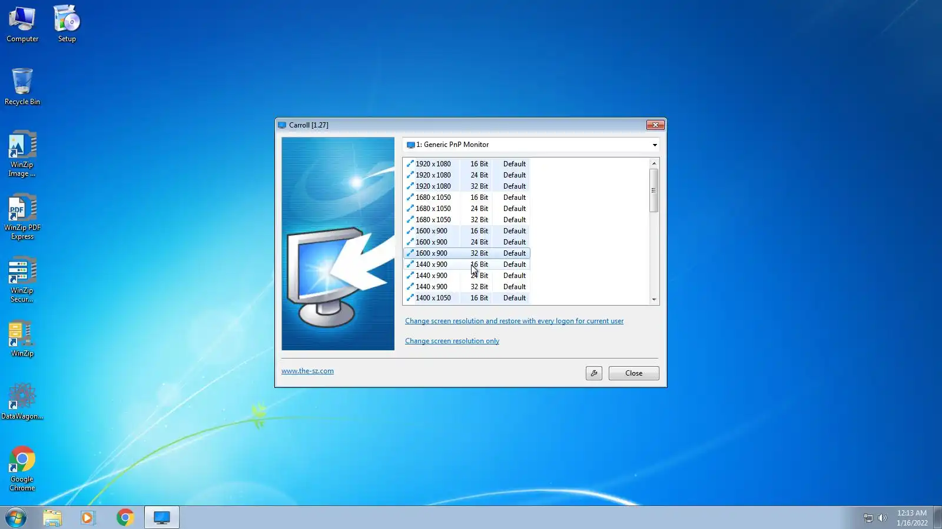
Task: Open Google Chrome desktop shortcut
Action: 22,469
